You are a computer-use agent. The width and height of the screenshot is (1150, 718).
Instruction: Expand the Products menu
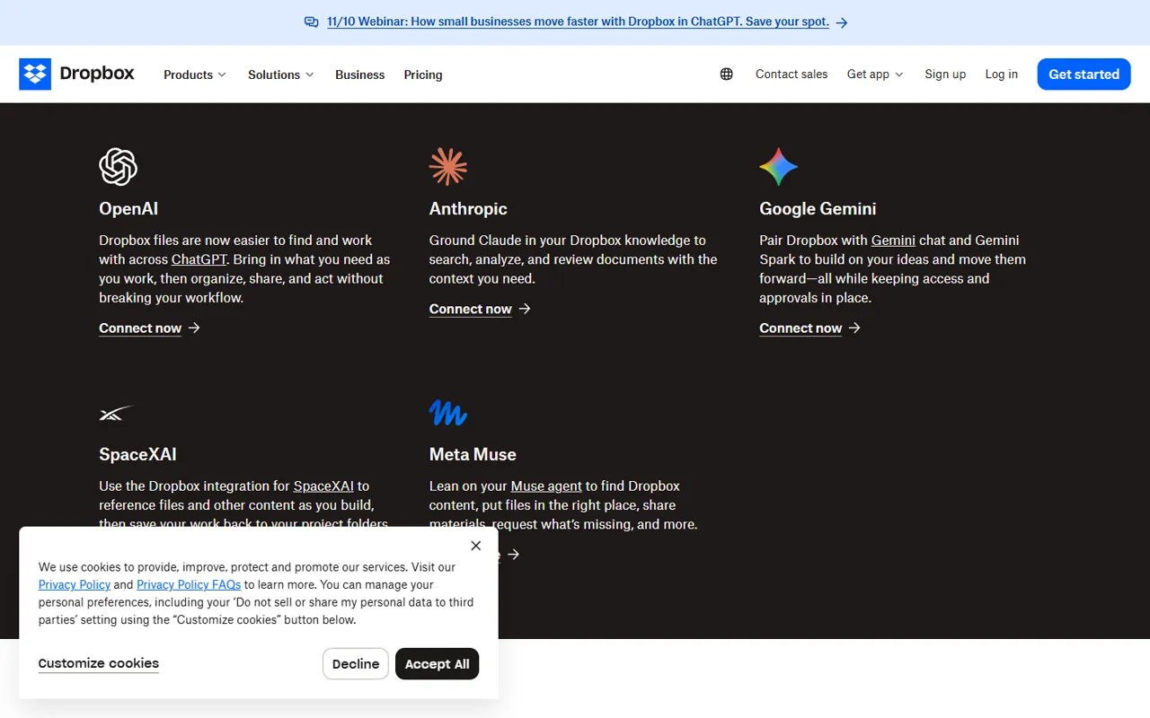(x=195, y=74)
